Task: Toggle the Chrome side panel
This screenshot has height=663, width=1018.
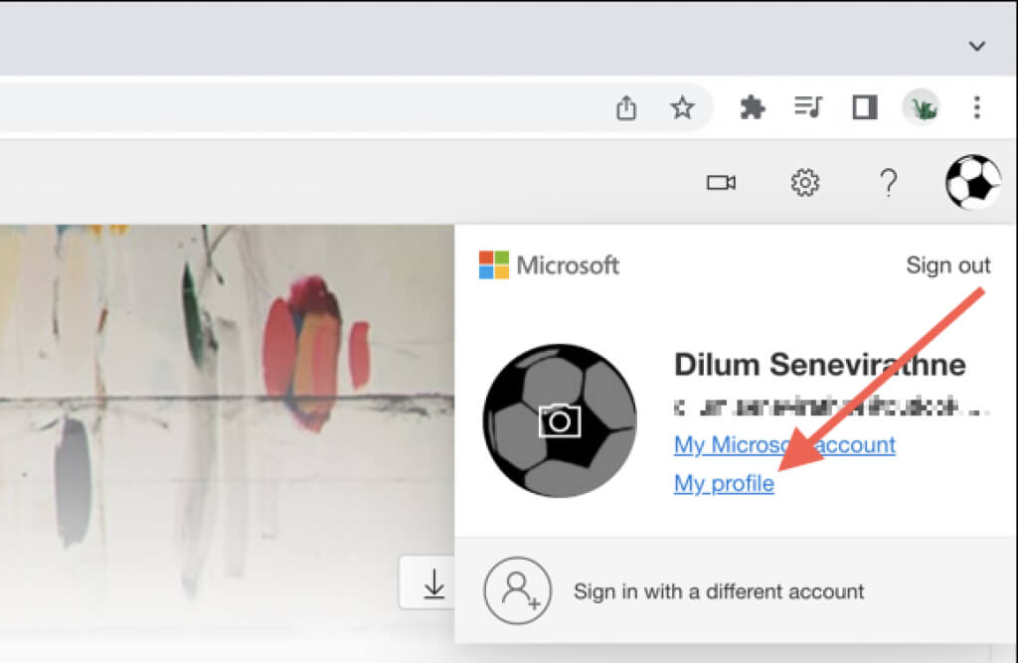Action: 865,107
